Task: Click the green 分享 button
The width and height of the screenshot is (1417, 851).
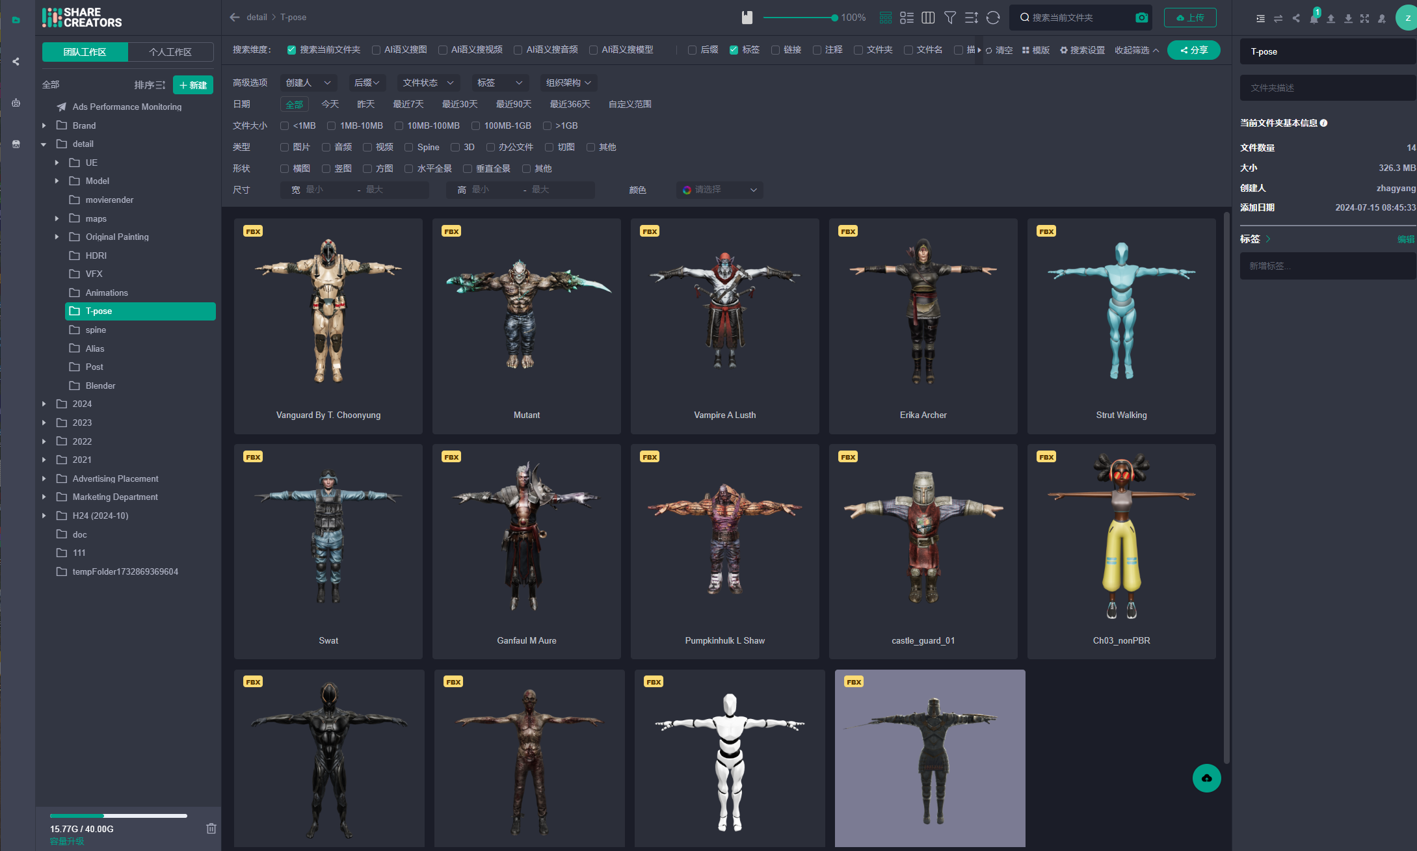Action: point(1193,50)
